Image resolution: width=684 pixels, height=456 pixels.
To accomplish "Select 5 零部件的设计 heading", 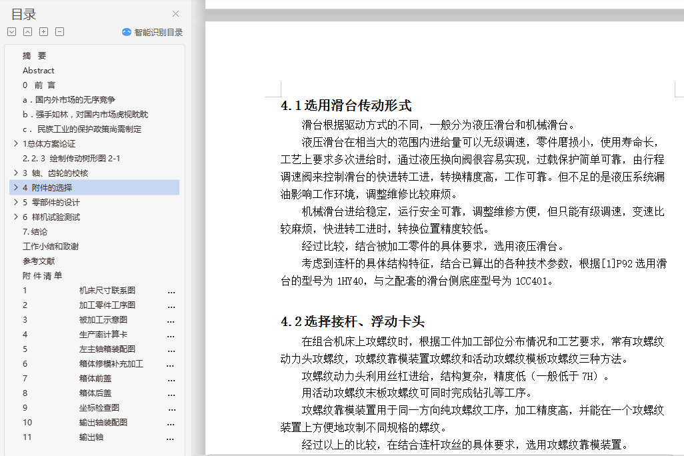I will tap(51, 203).
